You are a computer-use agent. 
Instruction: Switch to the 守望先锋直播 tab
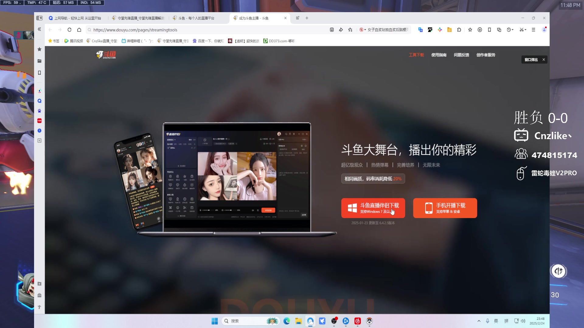[x=138, y=18]
